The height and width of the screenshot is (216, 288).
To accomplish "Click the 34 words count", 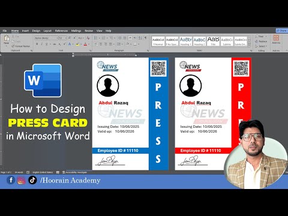I will tap(19, 172).
